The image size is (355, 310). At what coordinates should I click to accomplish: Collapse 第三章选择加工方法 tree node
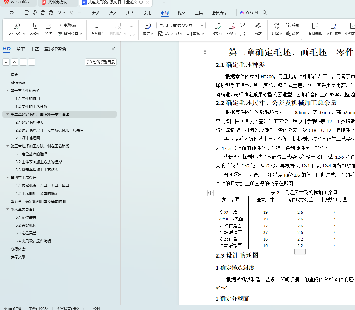pyautogui.click(x=8, y=146)
